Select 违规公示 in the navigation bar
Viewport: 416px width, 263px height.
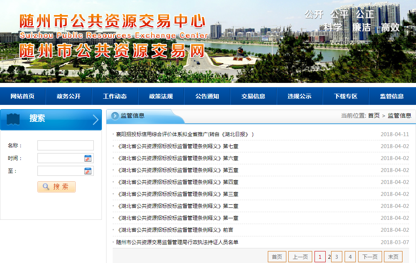pyautogui.click(x=299, y=96)
